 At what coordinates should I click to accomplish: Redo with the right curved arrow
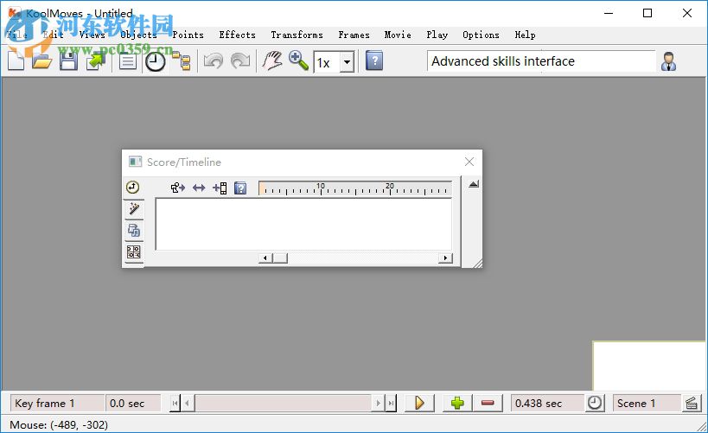coord(240,61)
